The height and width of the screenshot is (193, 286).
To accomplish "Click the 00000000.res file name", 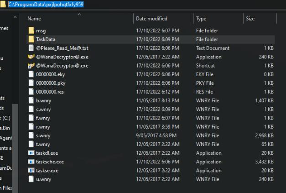I will 50,92.
